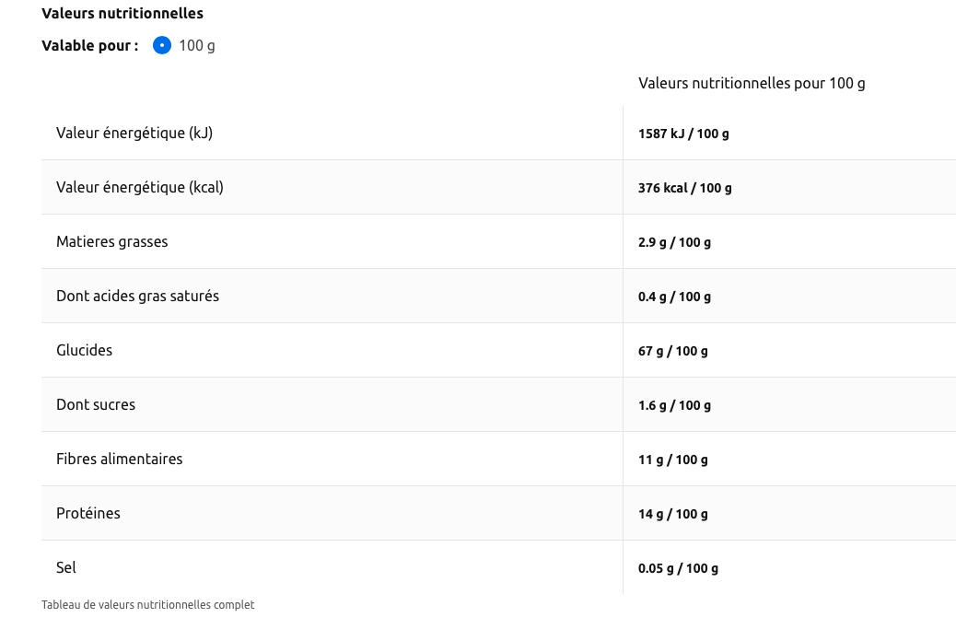Select the Valeur énergétique (kJ) row label
This screenshot has height=629, width=956.
[134, 133]
